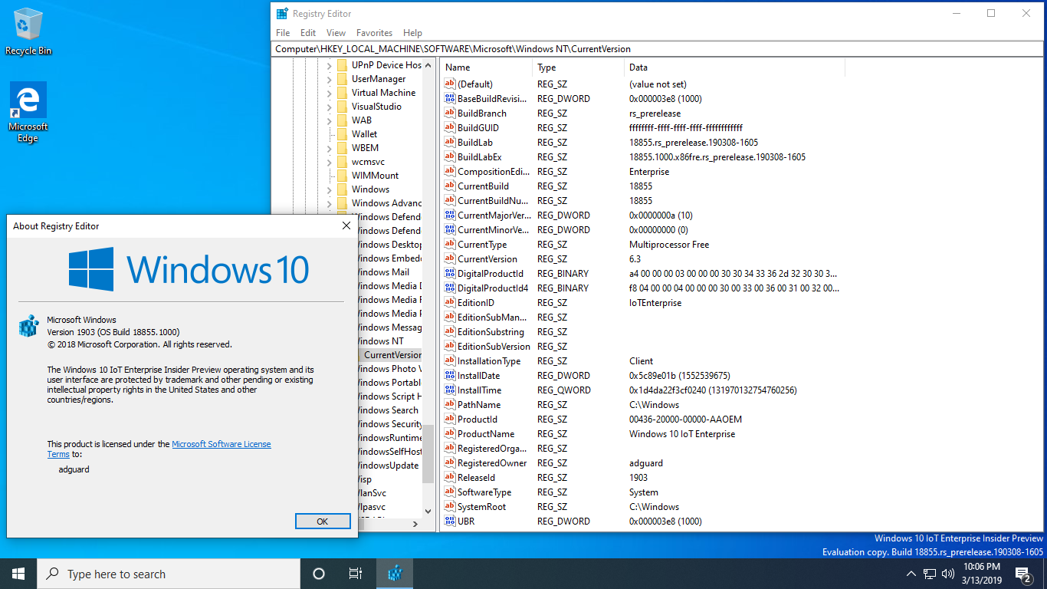The image size is (1047, 589).
Task: Expand the wcmsvc key node
Action: point(329,162)
